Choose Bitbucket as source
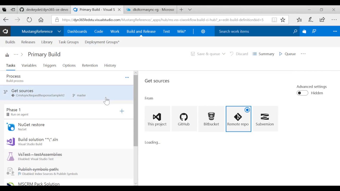Viewport: 340px width, 191px height. 211,119
